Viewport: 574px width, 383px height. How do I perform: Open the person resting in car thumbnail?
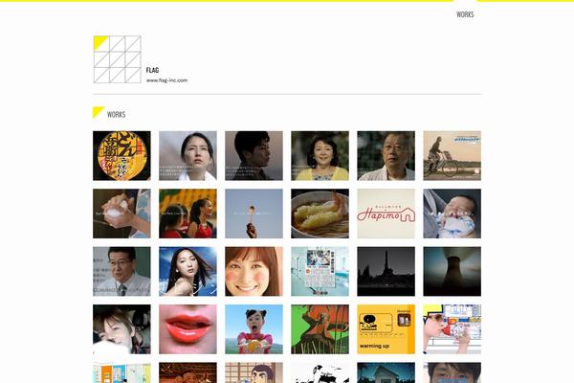[x=121, y=329]
